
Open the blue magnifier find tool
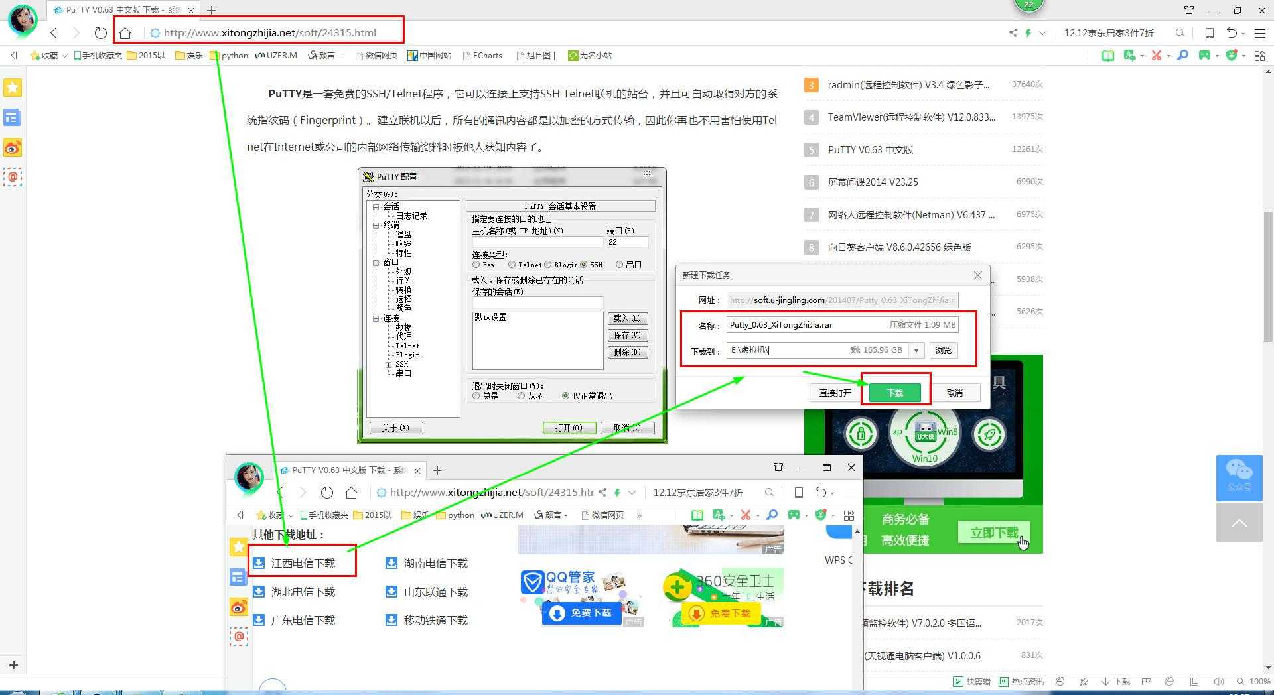1182,56
